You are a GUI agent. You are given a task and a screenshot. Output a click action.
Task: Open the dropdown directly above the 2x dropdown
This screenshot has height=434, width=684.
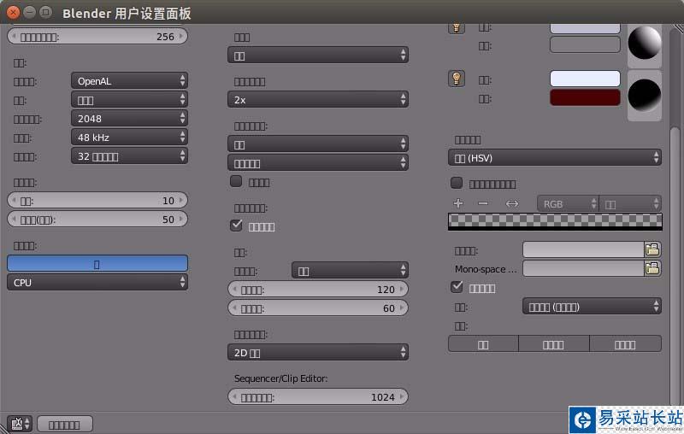(x=318, y=56)
